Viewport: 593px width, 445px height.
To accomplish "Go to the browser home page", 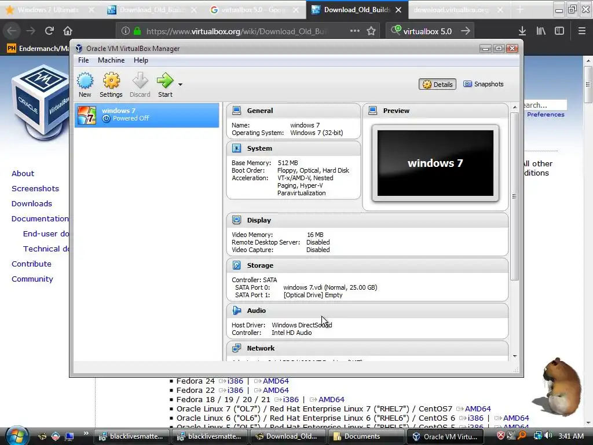I will pyautogui.click(x=68, y=31).
